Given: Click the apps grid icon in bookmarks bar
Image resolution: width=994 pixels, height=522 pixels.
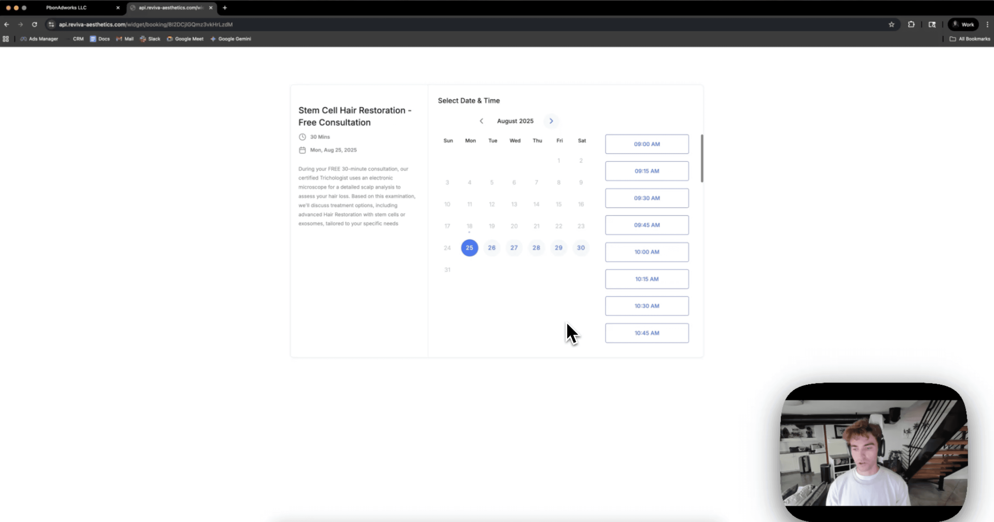Looking at the screenshot, I should click(x=6, y=38).
